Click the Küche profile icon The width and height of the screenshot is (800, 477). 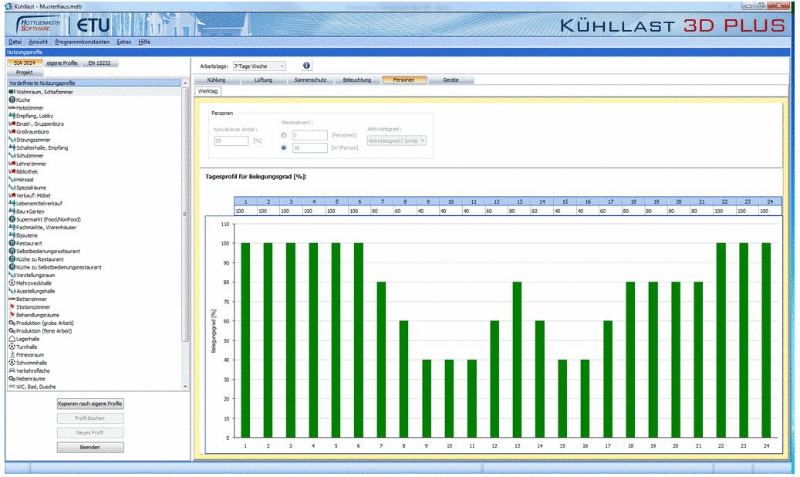tap(12, 100)
